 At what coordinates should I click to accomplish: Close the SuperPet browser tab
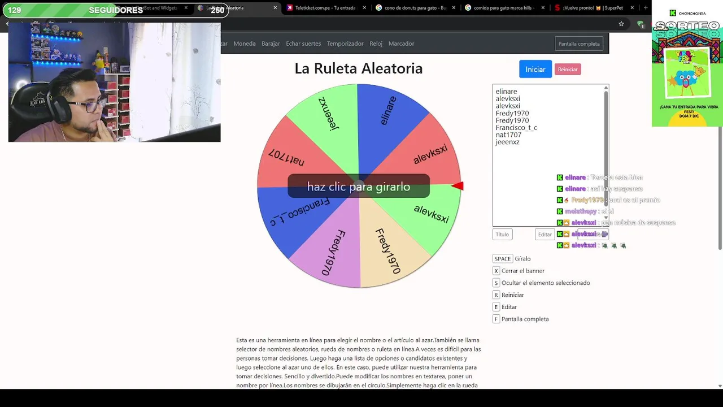point(632,8)
